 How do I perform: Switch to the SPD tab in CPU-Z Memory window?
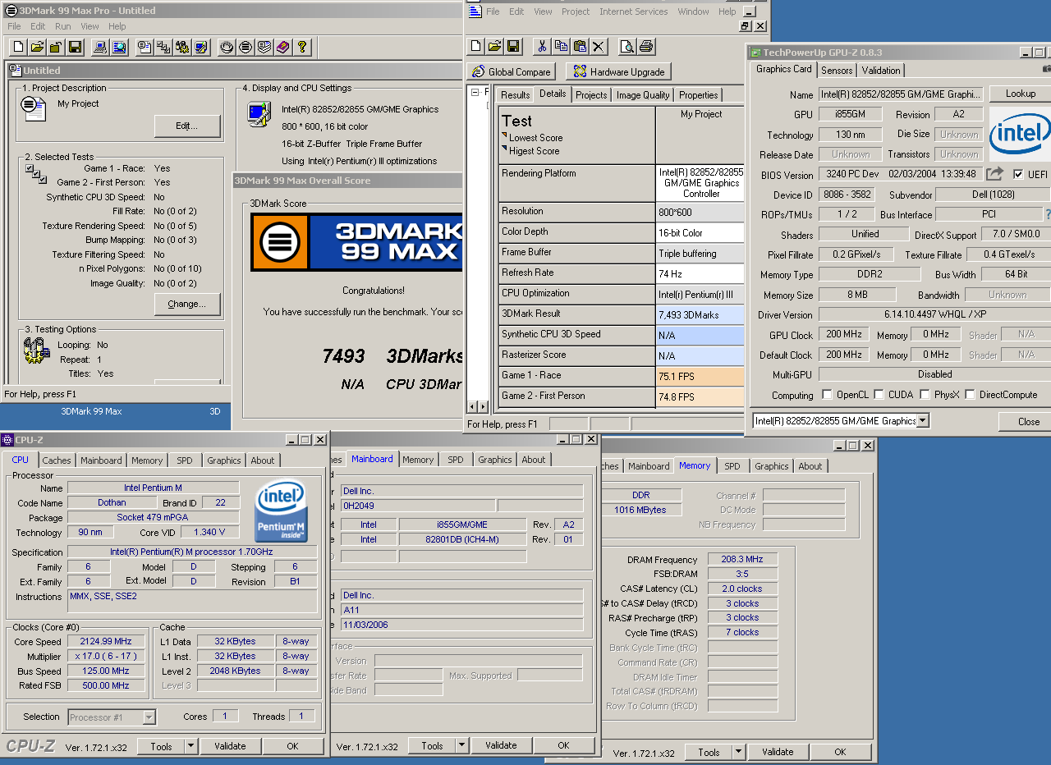click(732, 466)
